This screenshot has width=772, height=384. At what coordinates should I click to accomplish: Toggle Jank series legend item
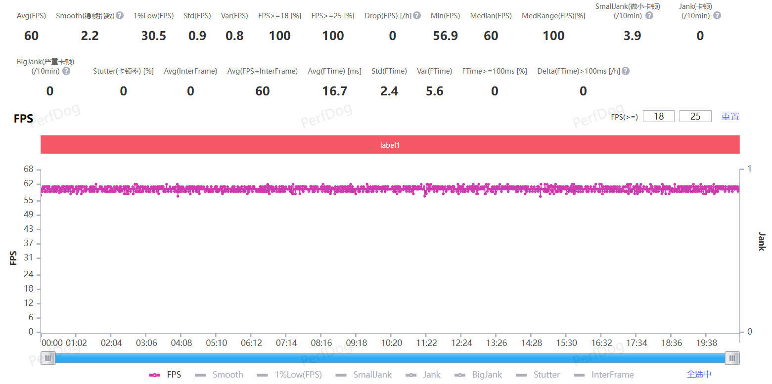pos(423,375)
